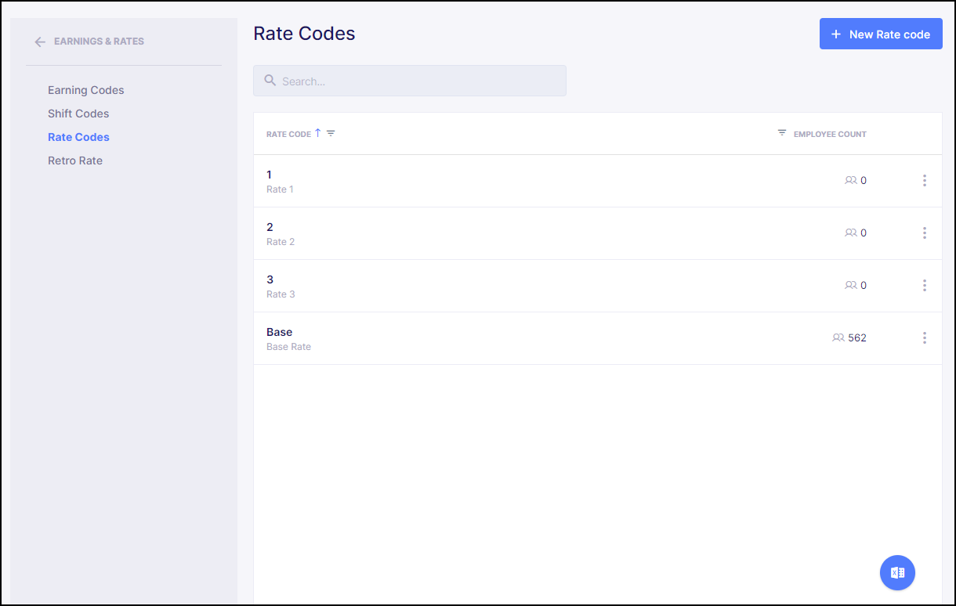
Task: Switch to the Earning Codes section
Action: (x=85, y=90)
